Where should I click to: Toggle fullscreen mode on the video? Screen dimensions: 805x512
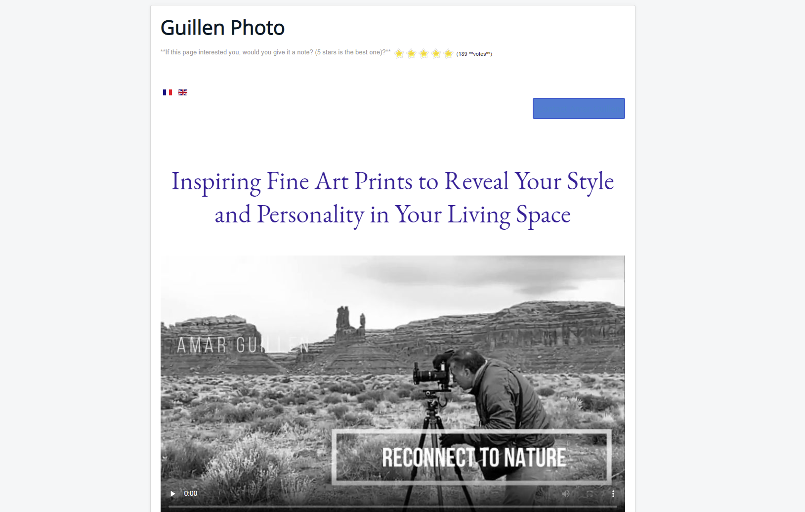tap(590, 494)
